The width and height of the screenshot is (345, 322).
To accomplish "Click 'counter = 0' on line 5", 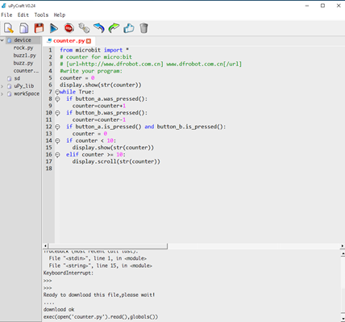I will [x=77, y=78].
